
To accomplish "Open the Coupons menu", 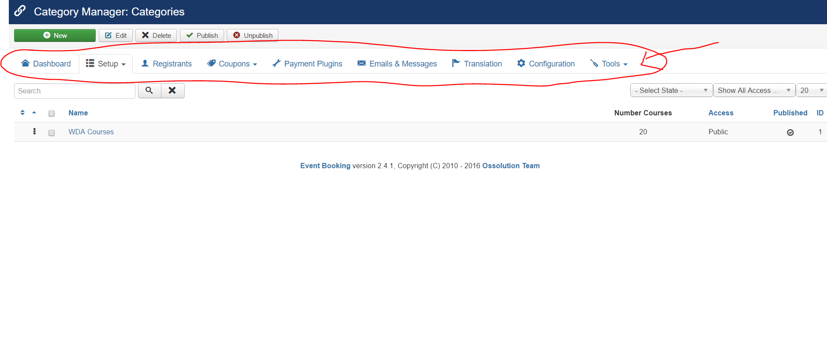I will point(232,64).
